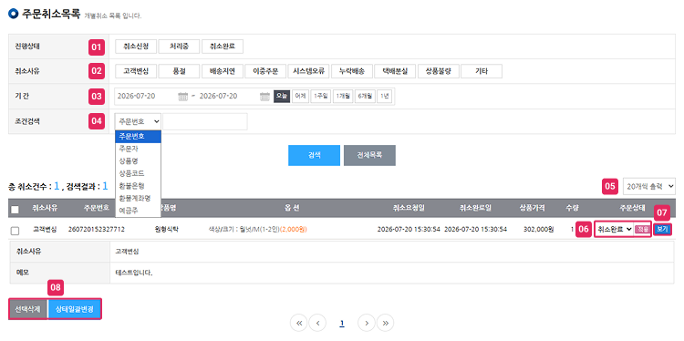Select 상품명 option in dropdown list

(139, 160)
